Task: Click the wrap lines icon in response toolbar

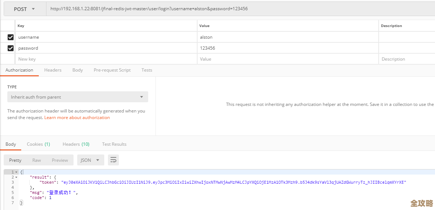Action: click(x=113, y=160)
